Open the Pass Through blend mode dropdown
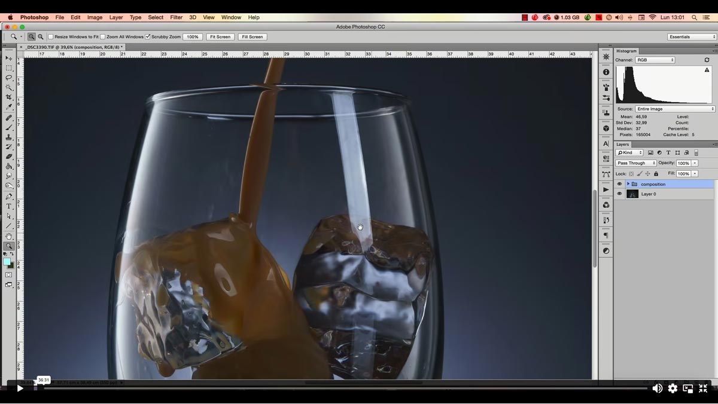Viewport: 718px width, 404px height. [x=636, y=163]
